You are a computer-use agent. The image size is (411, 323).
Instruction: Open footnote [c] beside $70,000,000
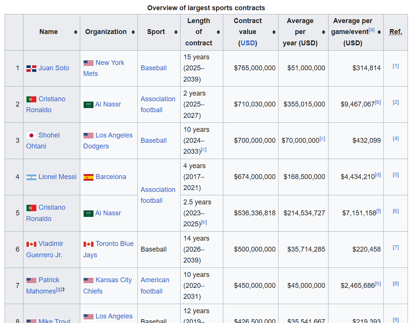click(322, 139)
